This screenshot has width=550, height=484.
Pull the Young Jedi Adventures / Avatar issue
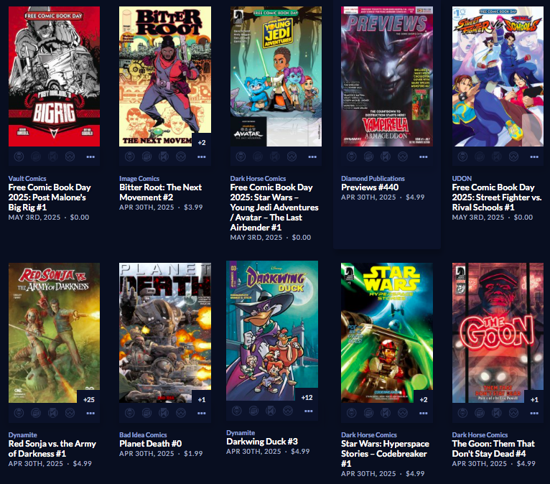241,157
